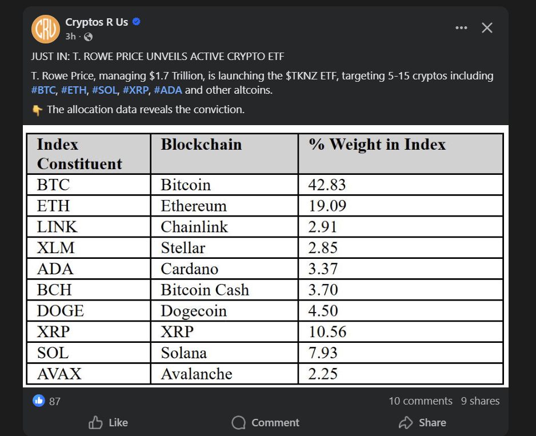Click the blue verified badge
The height and width of the screenshot is (436, 536).
click(137, 22)
